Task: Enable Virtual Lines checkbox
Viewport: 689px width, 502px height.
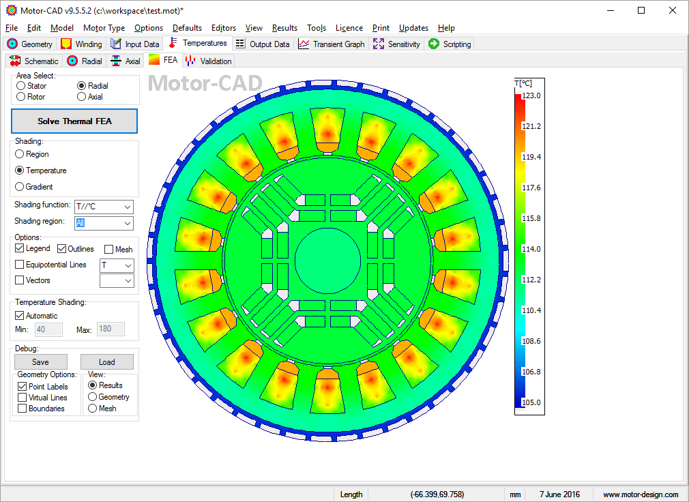Action: tap(22, 398)
